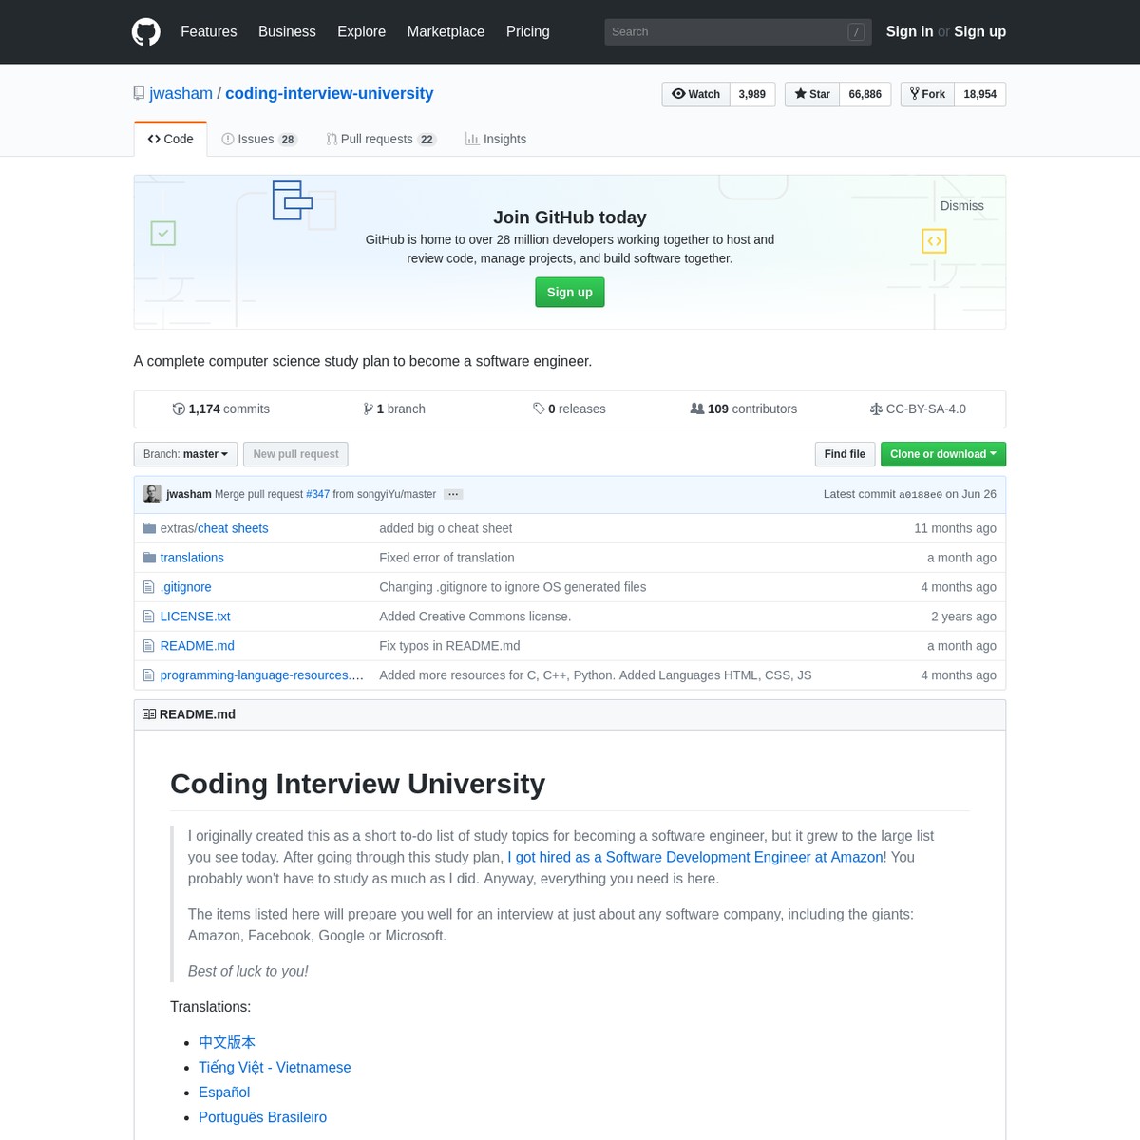Open the Clone or download dropdown
Image resolution: width=1140 pixels, height=1140 pixels.
(943, 454)
